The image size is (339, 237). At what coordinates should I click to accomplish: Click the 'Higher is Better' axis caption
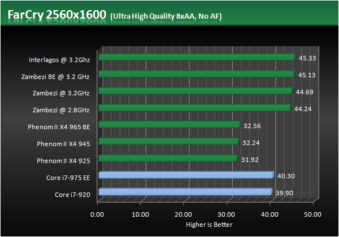[x=209, y=225]
